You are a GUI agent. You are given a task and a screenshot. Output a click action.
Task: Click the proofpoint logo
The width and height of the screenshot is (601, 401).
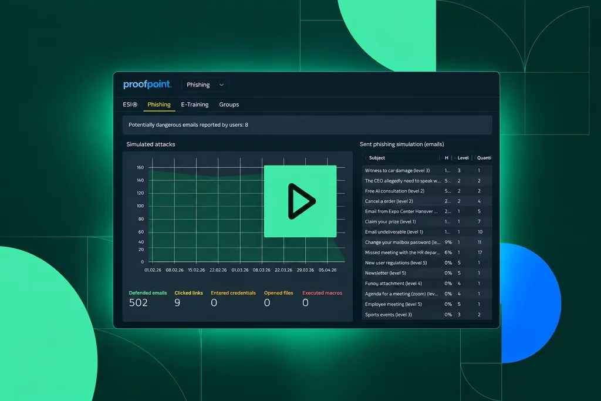147,85
